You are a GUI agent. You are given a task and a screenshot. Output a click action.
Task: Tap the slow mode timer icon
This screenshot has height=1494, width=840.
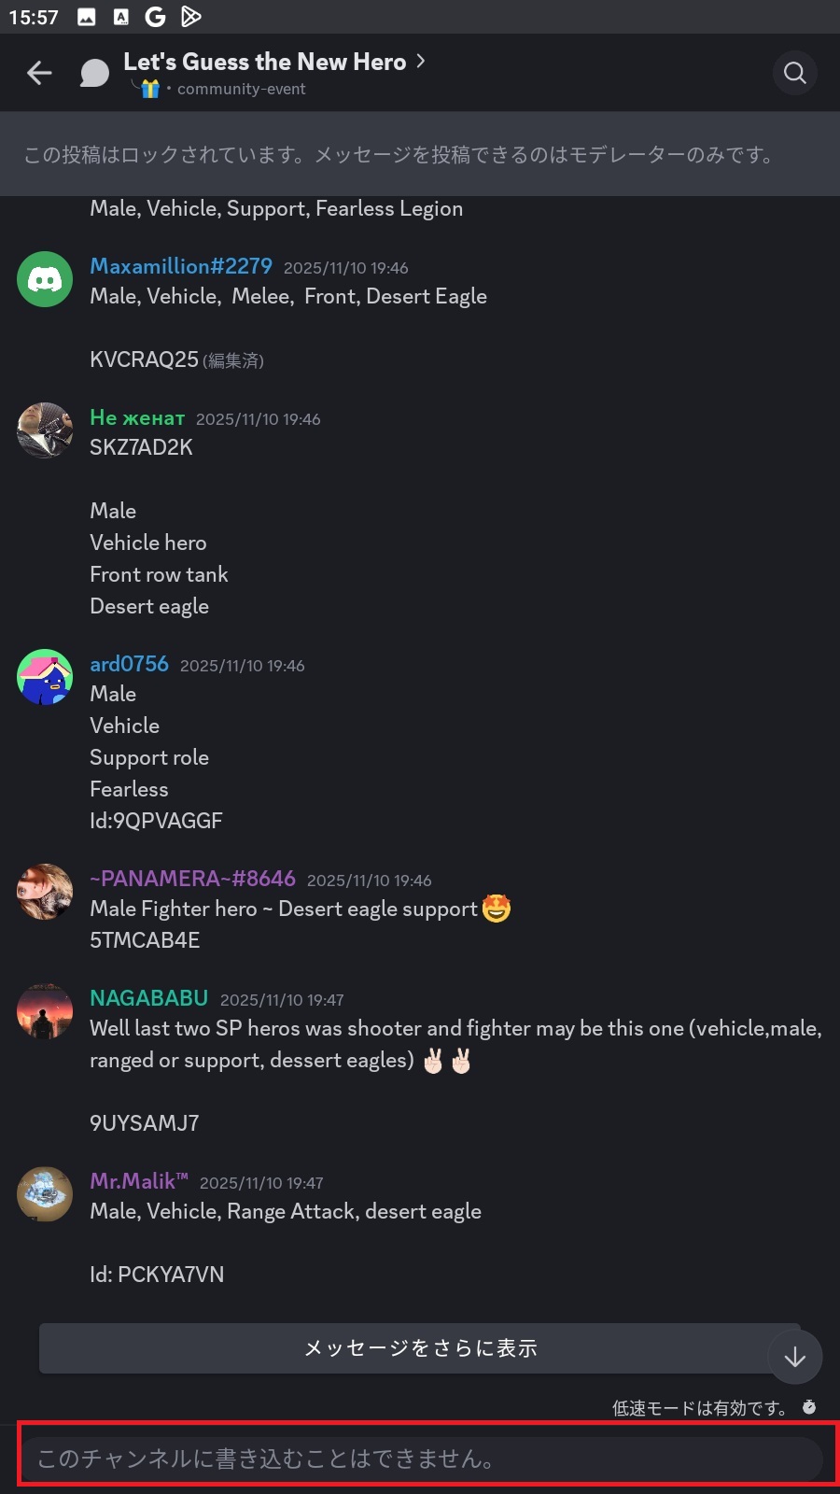click(809, 1407)
